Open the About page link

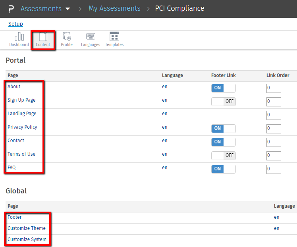point(14,87)
